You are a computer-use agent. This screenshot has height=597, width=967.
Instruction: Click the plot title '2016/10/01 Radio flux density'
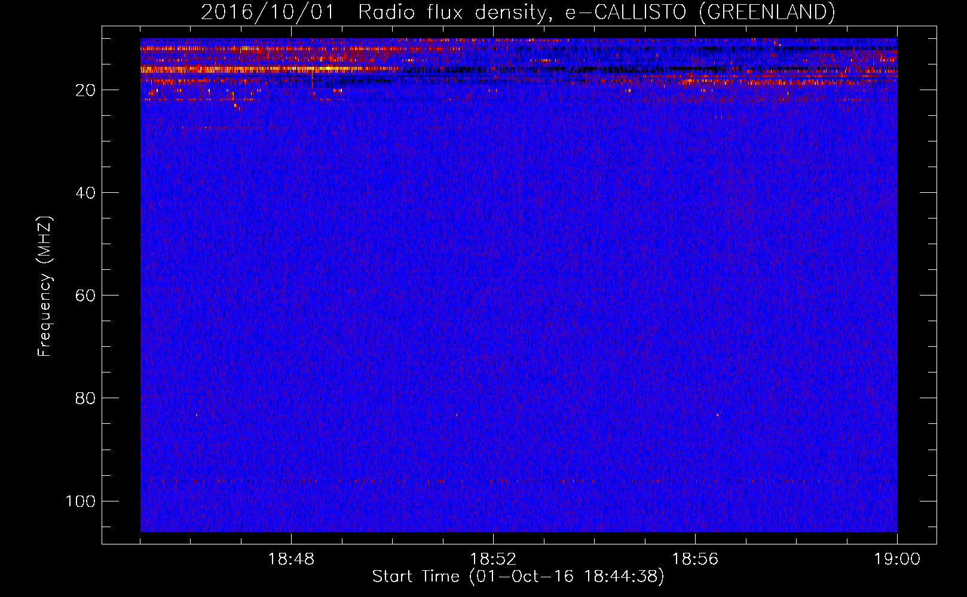[x=518, y=13]
